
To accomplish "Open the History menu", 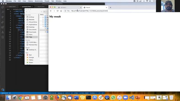I will (x=30, y=1).
